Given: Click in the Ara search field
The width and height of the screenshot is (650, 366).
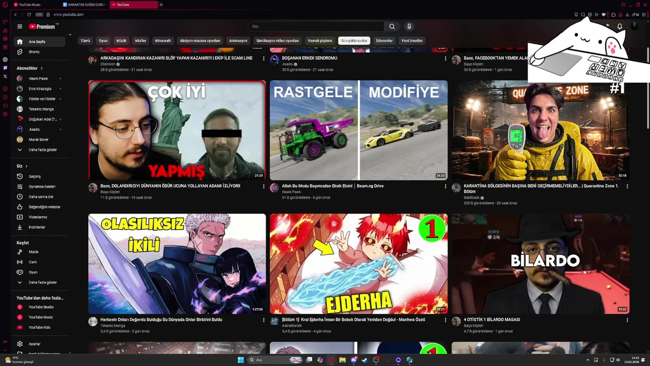Looking at the screenshot, I should [x=316, y=26].
